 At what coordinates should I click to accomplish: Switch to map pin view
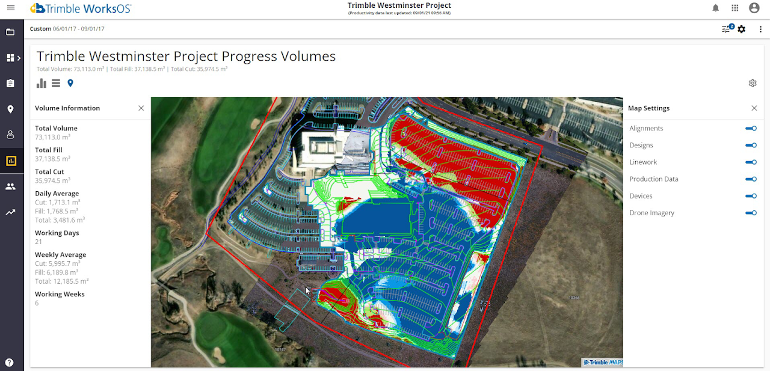70,83
